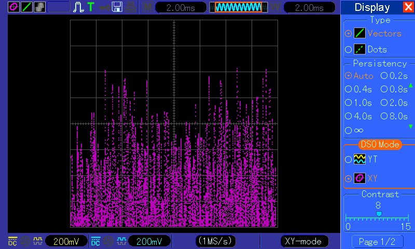415x249 pixels.
Task: Select infinite persistency radio button
Action: (x=348, y=130)
